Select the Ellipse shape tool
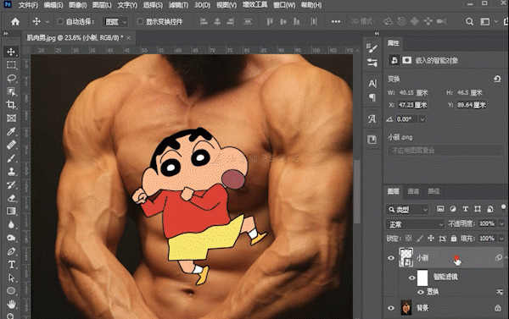The width and height of the screenshot is (509, 319). coord(11,290)
